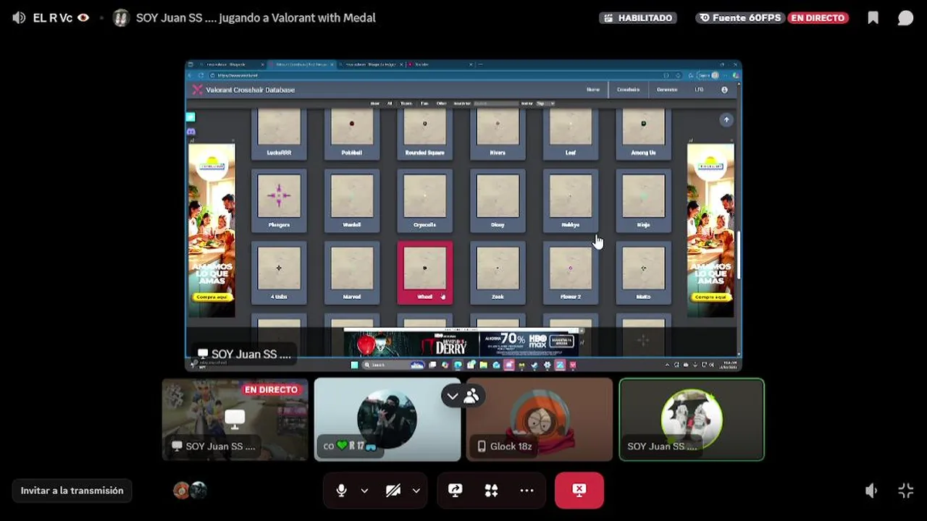The width and height of the screenshot is (927, 521).
Task: Select the Plungers crosshair card
Action: 279,200
